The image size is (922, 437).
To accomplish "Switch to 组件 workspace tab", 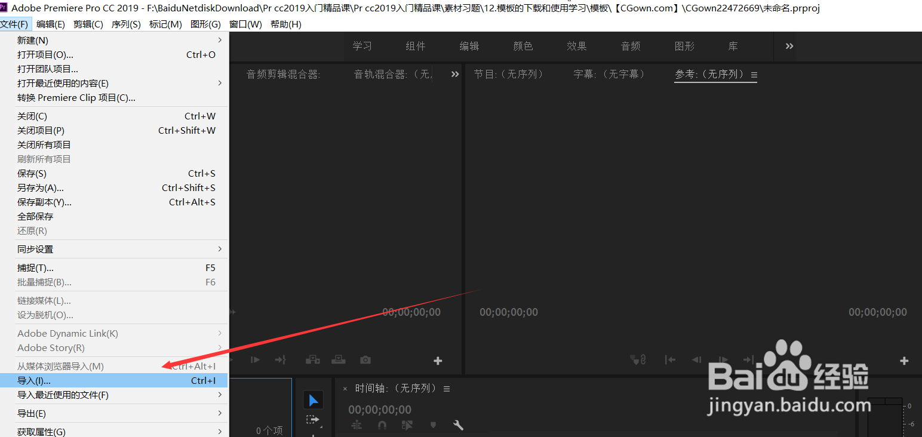I will coord(416,46).
